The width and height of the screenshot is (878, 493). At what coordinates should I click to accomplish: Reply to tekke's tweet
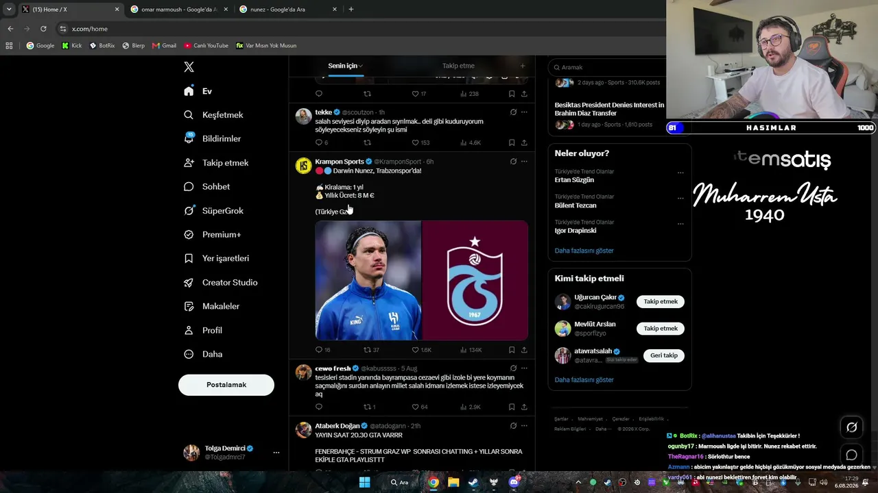(318, 142)
